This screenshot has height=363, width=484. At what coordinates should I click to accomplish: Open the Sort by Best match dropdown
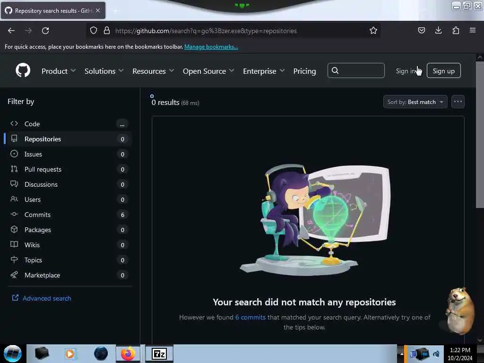coord(415,102)
